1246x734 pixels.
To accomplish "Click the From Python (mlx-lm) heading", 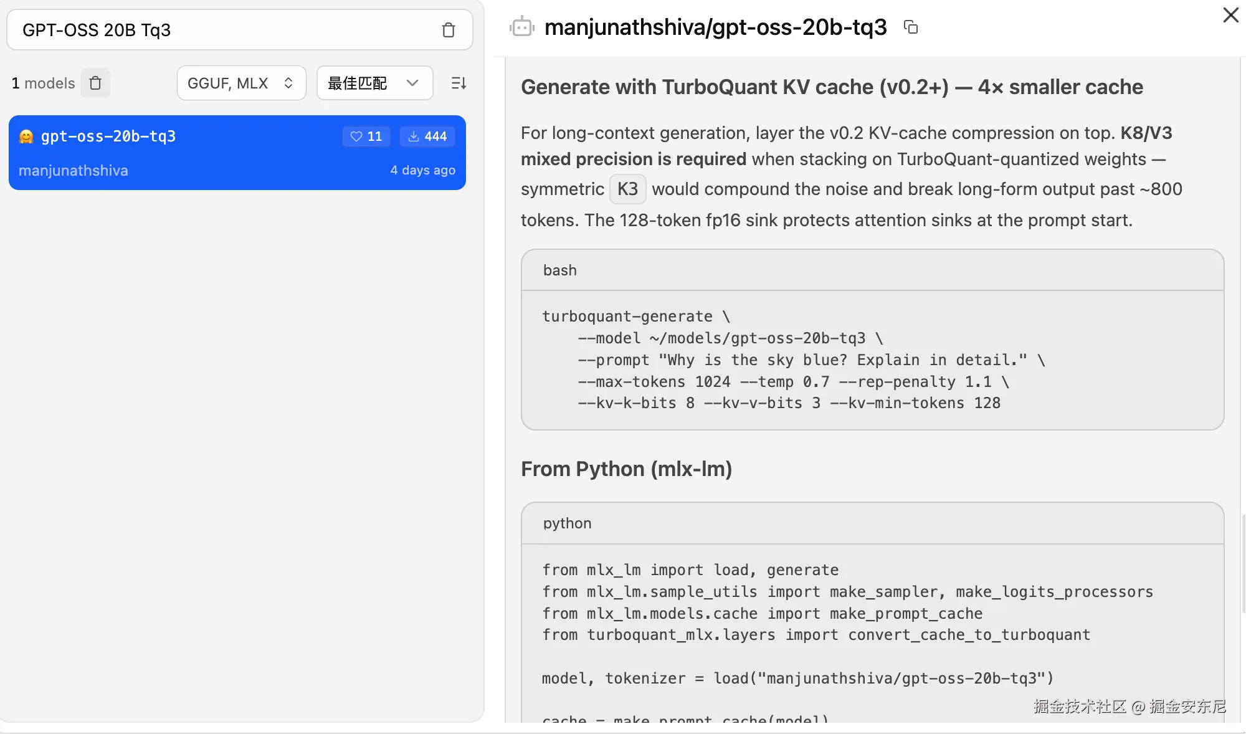I will (x=627, y=469).
